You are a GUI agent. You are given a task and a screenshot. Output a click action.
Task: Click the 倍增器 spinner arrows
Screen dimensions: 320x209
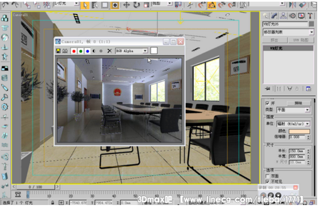(x=308, y=137)
